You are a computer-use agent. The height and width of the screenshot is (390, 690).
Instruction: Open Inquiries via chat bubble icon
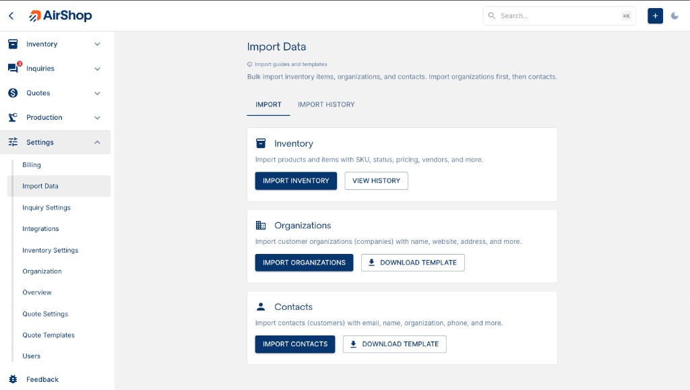click(13, 69)
